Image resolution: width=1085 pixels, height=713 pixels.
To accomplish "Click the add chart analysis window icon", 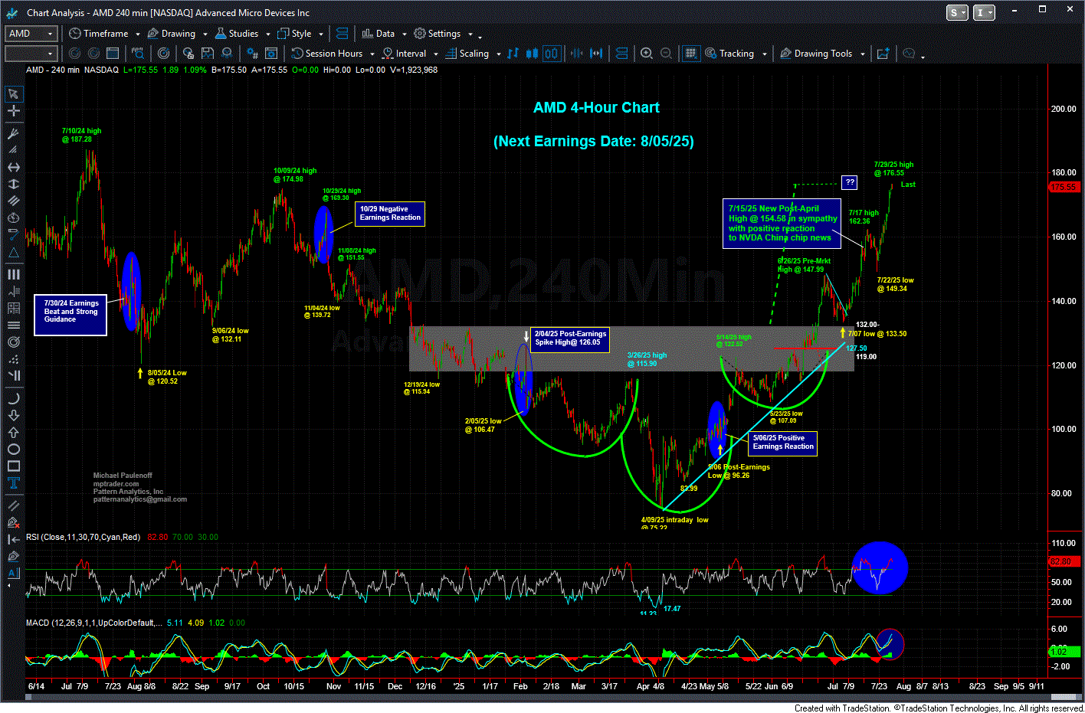I will (883, 54).
